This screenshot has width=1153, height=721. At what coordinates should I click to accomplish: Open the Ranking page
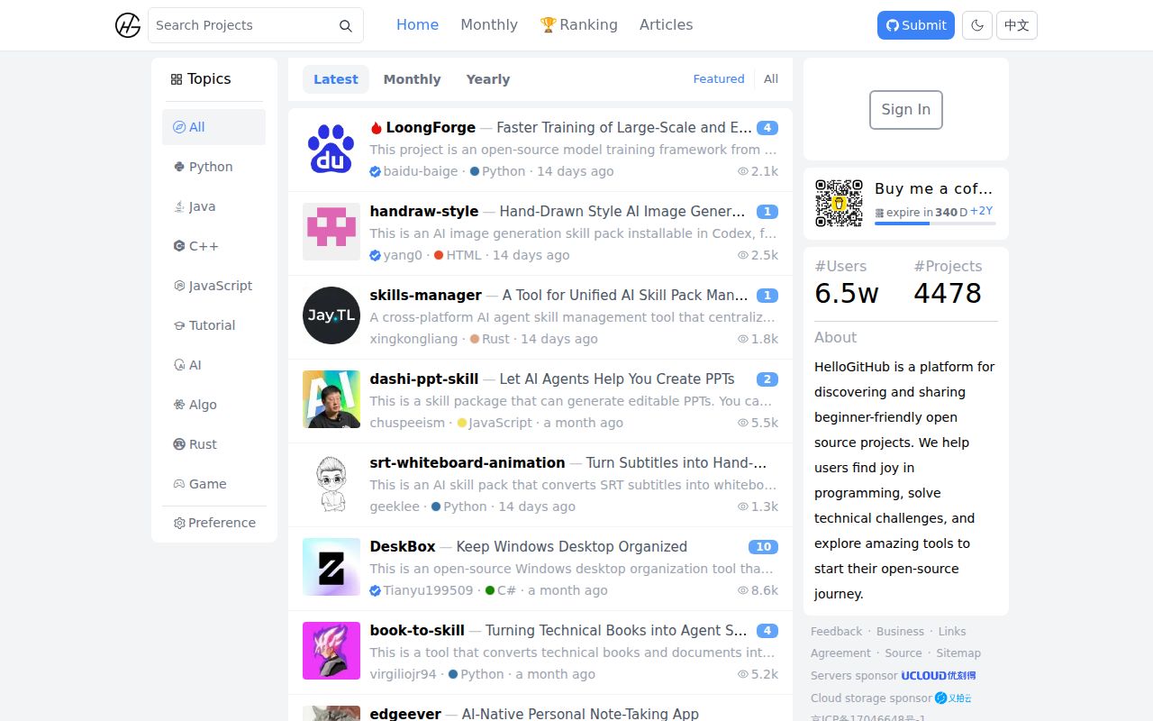click(x=578, y=25)
